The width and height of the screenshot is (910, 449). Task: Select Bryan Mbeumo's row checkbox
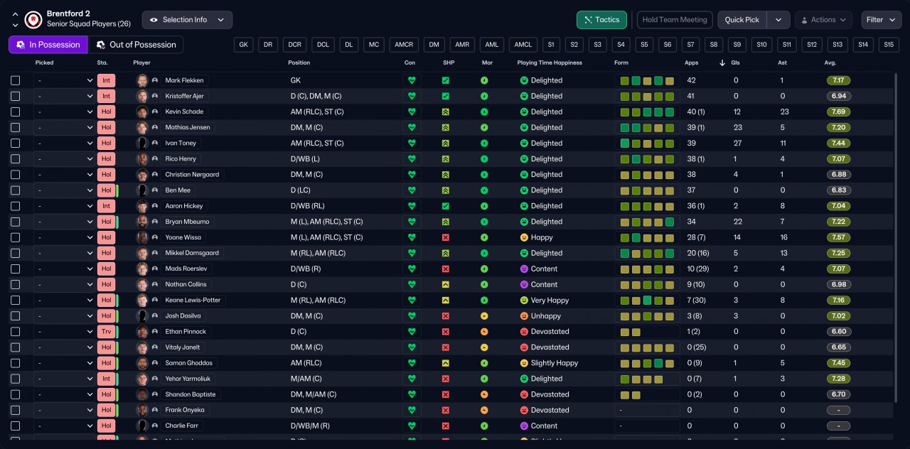coord(16,222)
